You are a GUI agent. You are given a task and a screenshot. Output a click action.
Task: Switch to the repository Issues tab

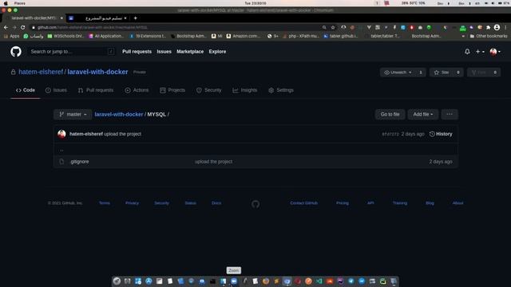(x=56, y=90)
